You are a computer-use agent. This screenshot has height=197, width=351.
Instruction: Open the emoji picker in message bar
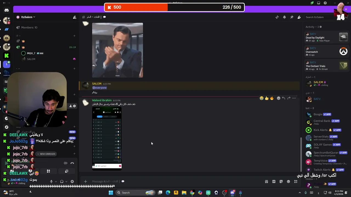(288, 181)
